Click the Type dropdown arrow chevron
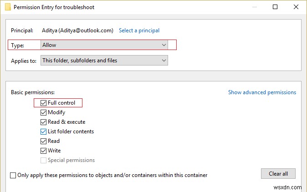307x192 pixels. [x=164, y=45]
